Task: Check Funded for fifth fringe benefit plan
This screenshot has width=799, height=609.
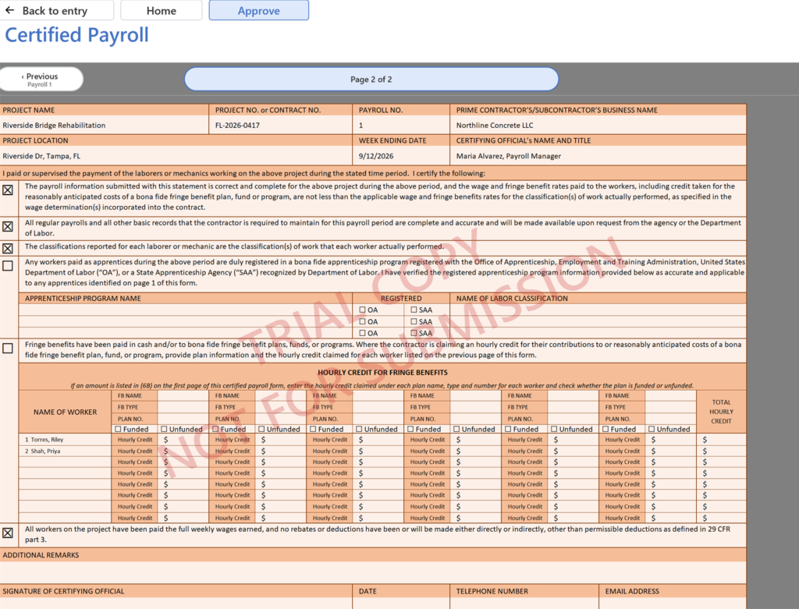Action: [508, 429]
